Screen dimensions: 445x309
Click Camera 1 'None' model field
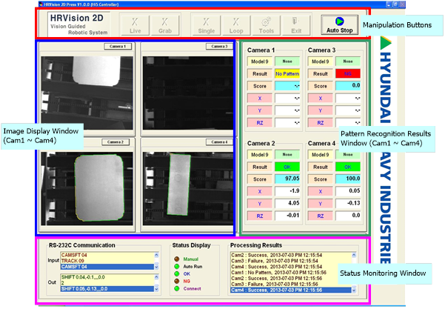pos(287,62)
